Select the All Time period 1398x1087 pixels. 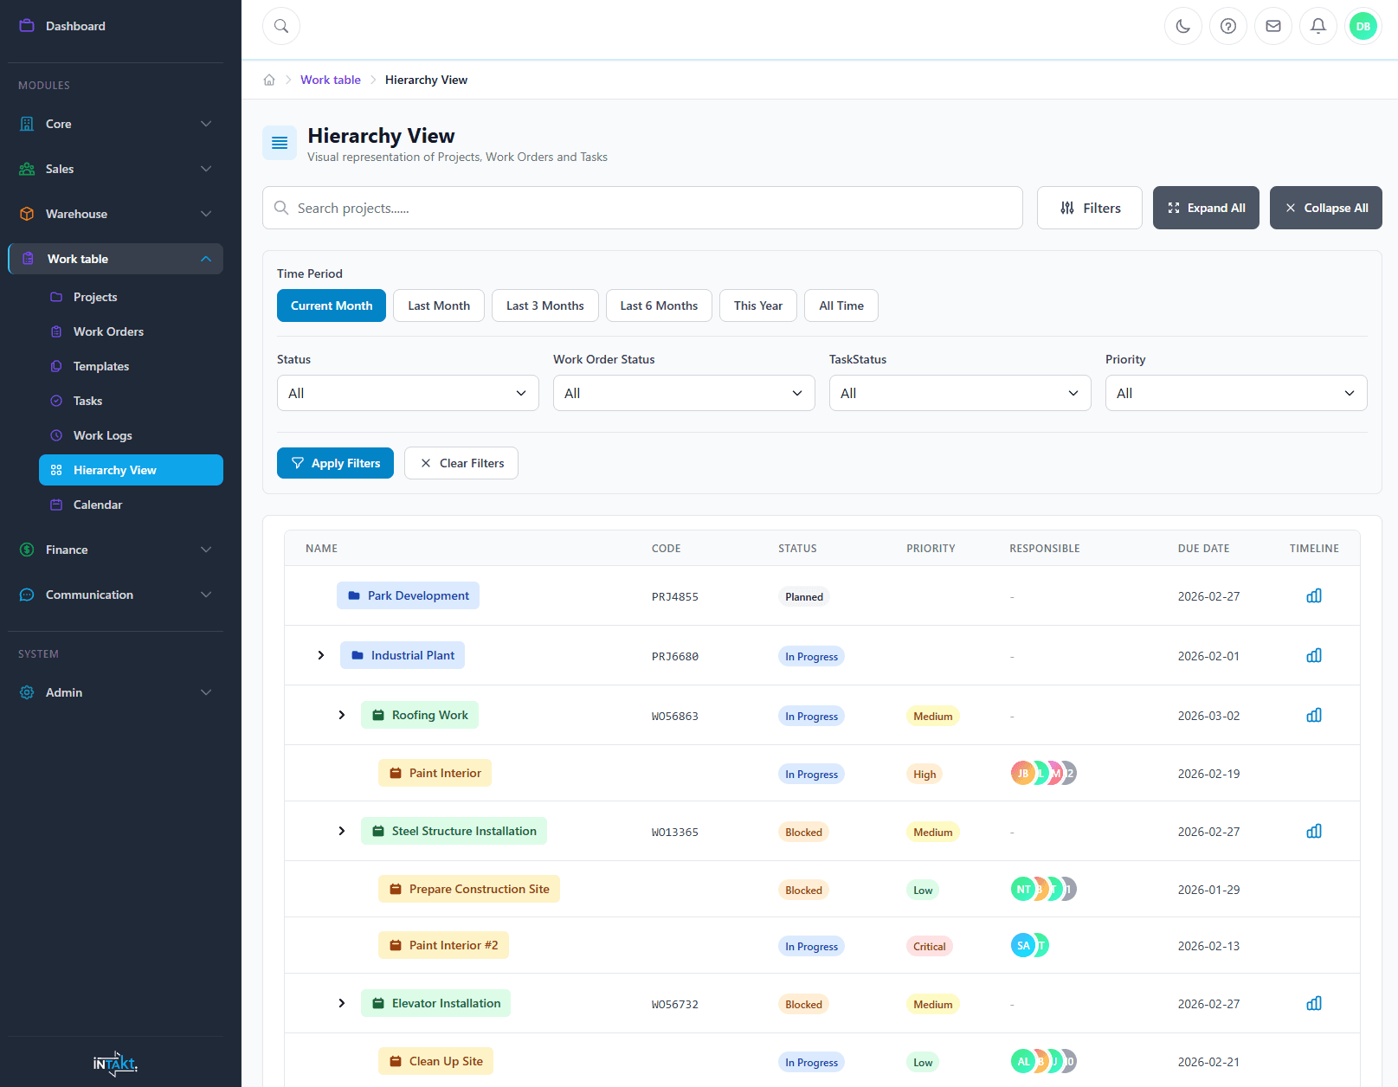pyautogui.click(x=841, y=306)
